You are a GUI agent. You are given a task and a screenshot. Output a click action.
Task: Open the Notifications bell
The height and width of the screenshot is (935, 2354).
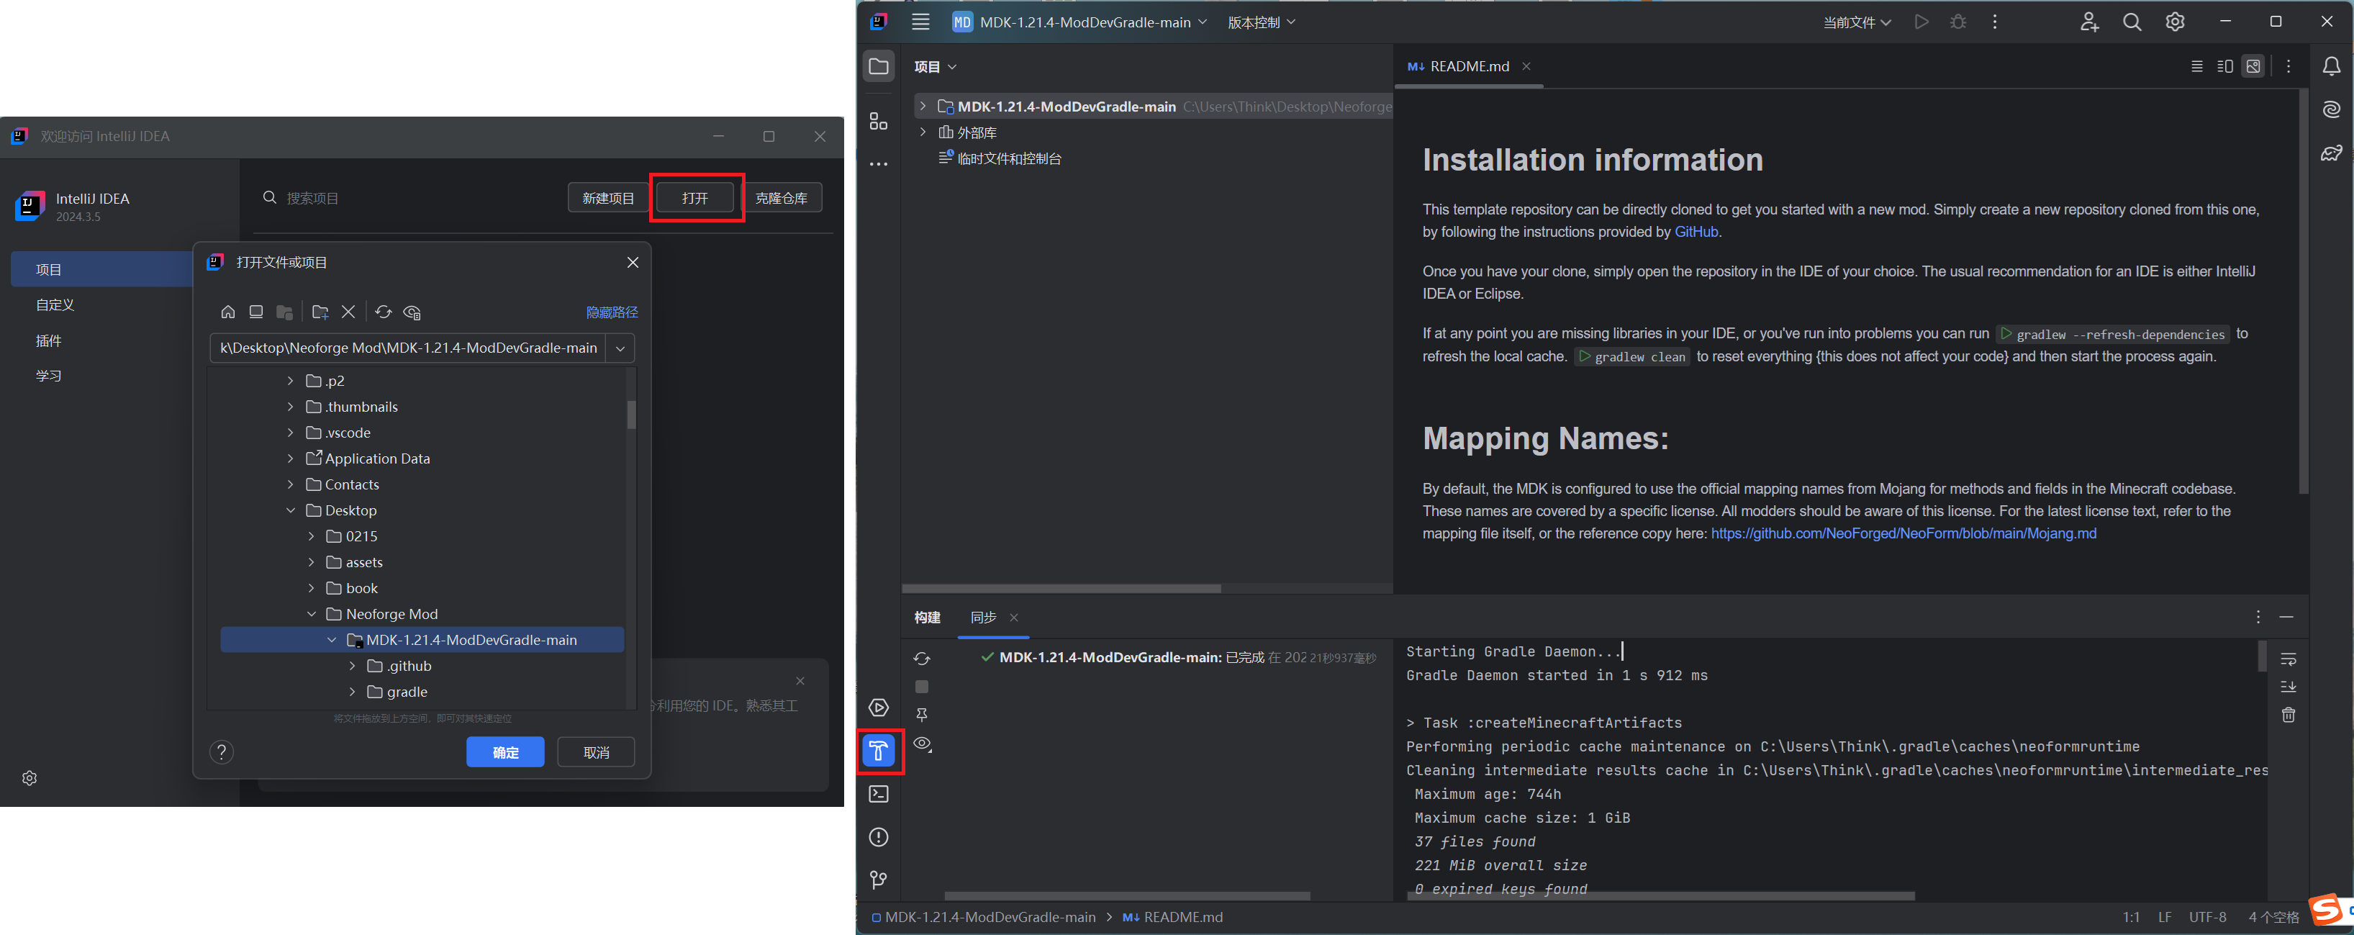point(2331,66)
